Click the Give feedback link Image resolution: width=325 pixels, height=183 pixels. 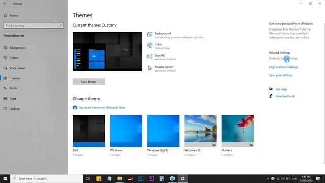(285, 96)
